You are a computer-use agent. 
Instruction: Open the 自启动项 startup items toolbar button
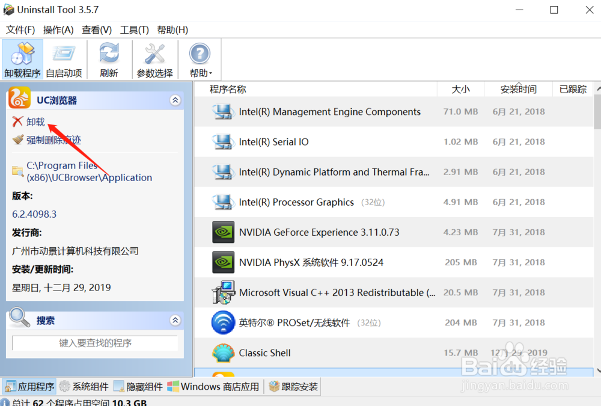[64, 59]
